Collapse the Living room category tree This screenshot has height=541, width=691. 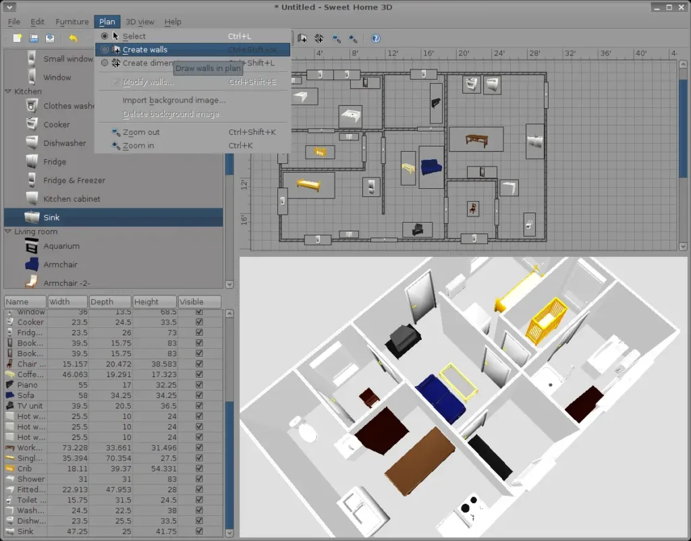tap(8, 232)
